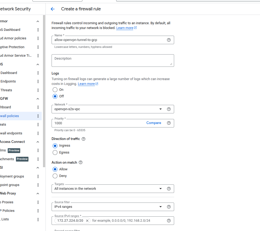The image size is (260, 231).
Task: Click the Description text area
Action: (x=113, y=61)
